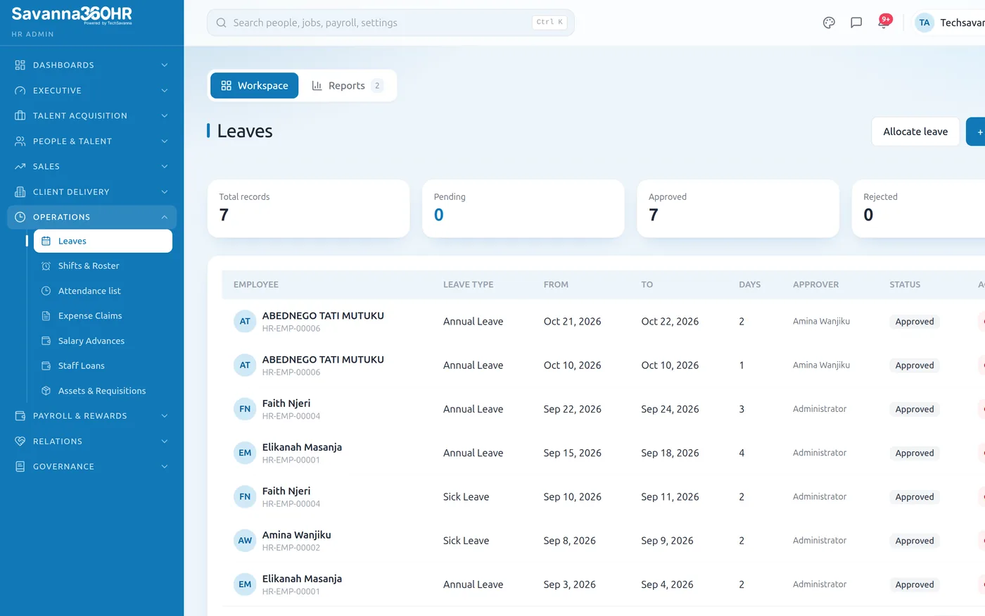Click the Payroll & Rewards wallet icon
This screenshot has width=985, height=616.
(x=20, y=415)
